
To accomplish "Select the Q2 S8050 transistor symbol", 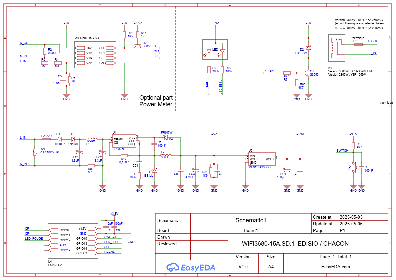I will [x=138, y=46].
